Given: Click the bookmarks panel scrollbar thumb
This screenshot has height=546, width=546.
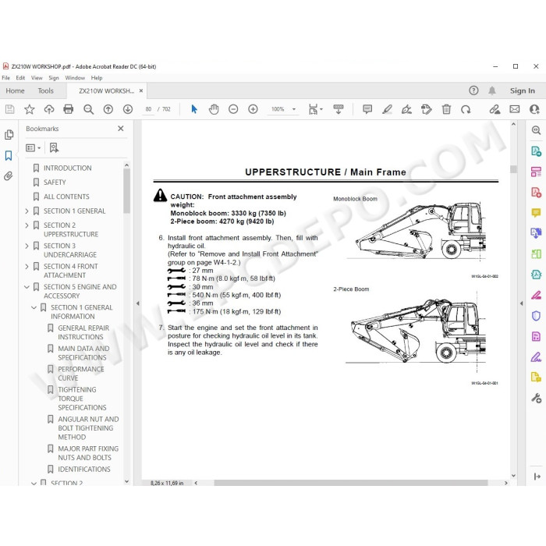Looking at the screenshot, I should (x=126, y=191).
